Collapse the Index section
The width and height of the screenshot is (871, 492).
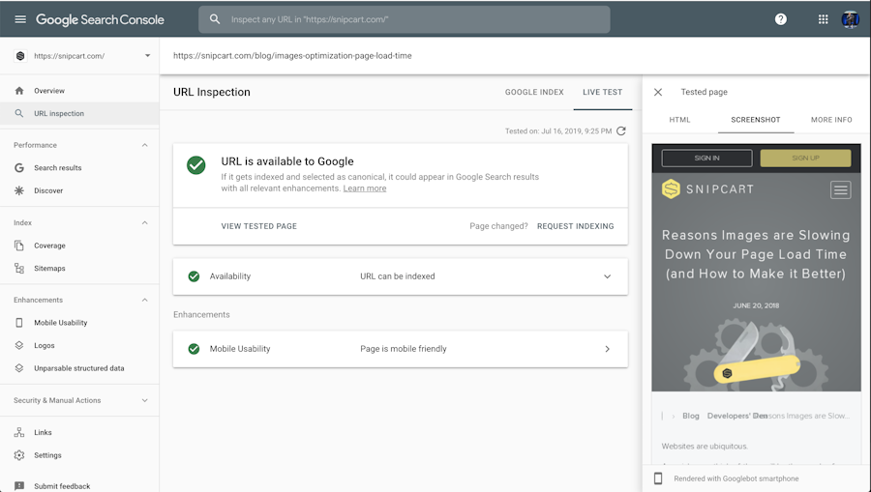click(x=144, y=222)
